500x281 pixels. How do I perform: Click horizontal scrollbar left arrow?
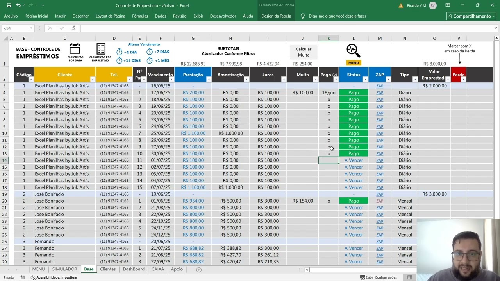pyautogui.click(x=307, y=269)
